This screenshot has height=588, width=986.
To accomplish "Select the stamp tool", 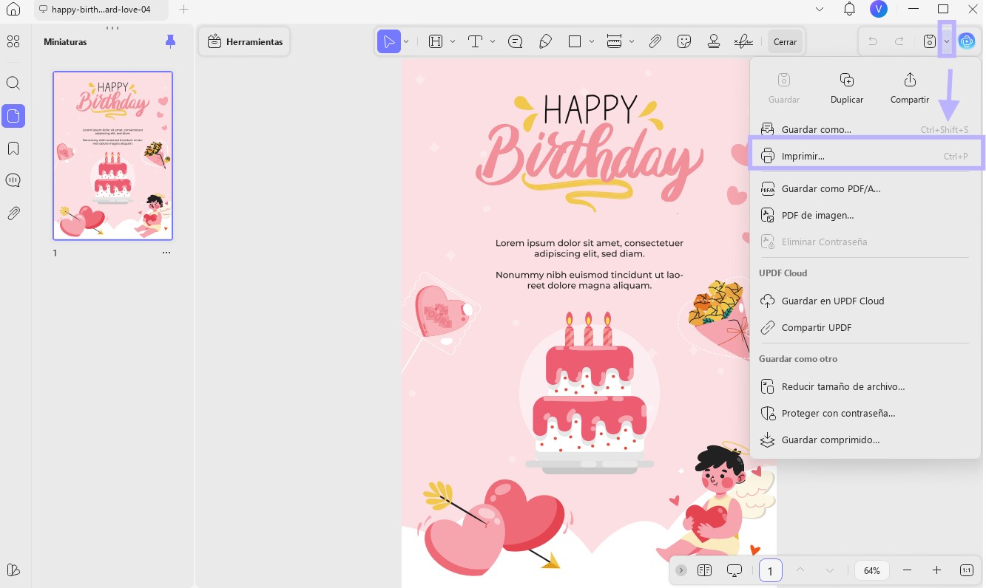I will click(x=714, y=42).
